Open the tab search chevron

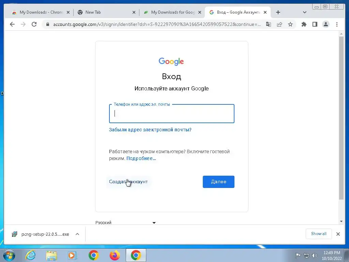[x=305, y=12]
